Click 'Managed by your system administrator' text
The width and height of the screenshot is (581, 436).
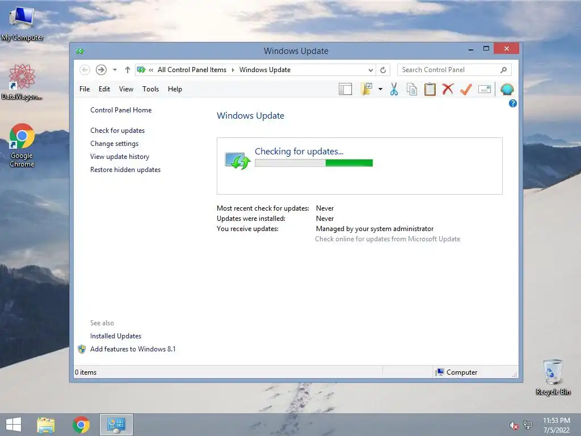point(374,229)
